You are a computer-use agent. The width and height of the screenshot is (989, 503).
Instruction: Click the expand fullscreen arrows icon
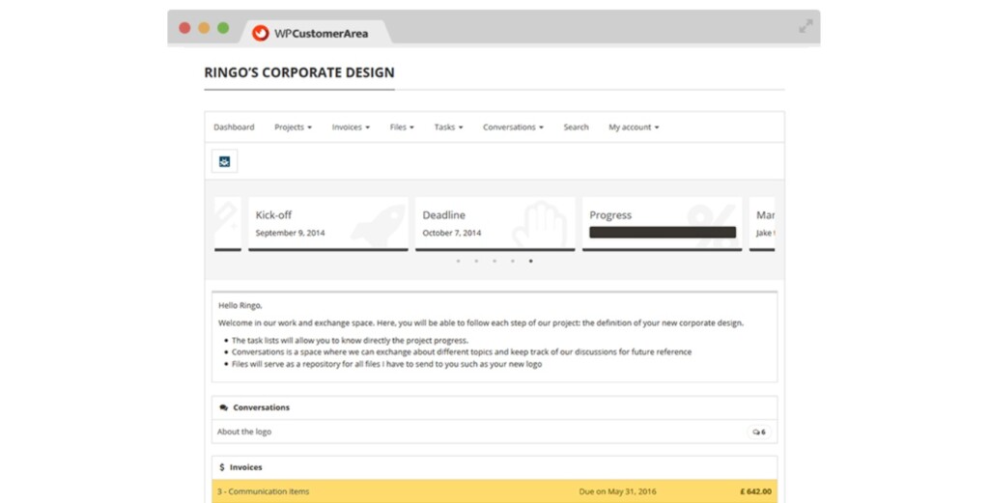pyautogui.click(x=805, y=26)
